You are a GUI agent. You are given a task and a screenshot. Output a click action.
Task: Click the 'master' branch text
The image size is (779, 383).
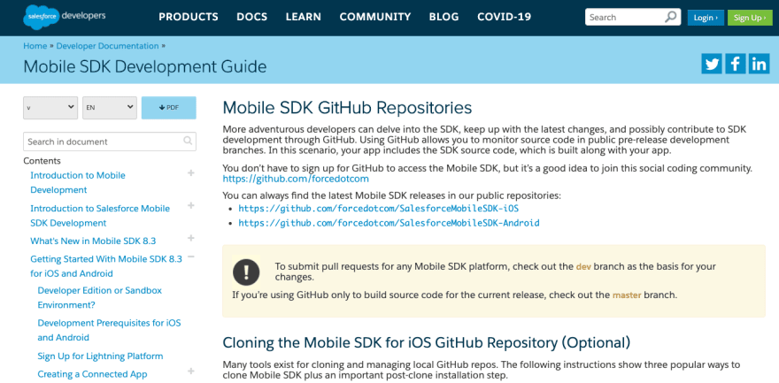pos(627,295)
